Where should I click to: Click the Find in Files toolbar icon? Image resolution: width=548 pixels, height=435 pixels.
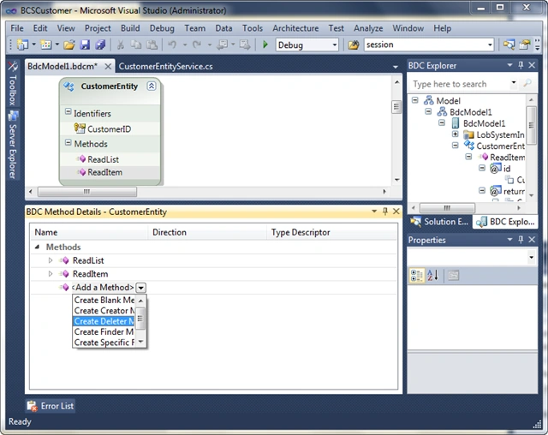tap(354, 45)
